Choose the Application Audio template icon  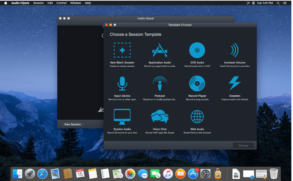coord(159,50)
